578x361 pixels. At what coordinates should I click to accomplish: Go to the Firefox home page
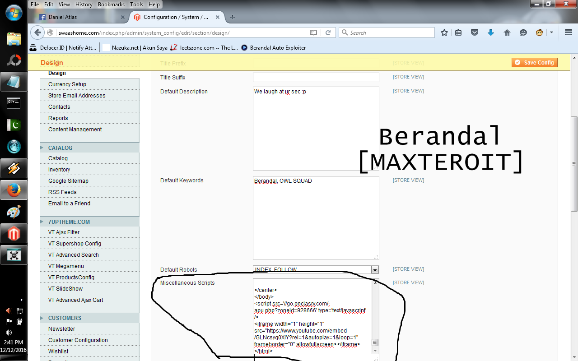(507, 32)
